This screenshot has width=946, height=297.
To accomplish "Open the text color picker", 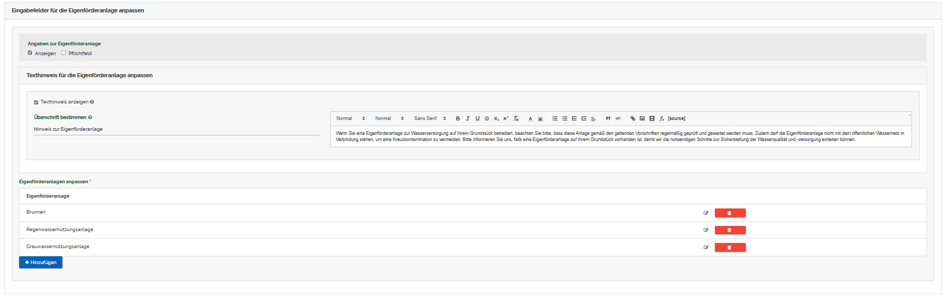I will point(530,118).
